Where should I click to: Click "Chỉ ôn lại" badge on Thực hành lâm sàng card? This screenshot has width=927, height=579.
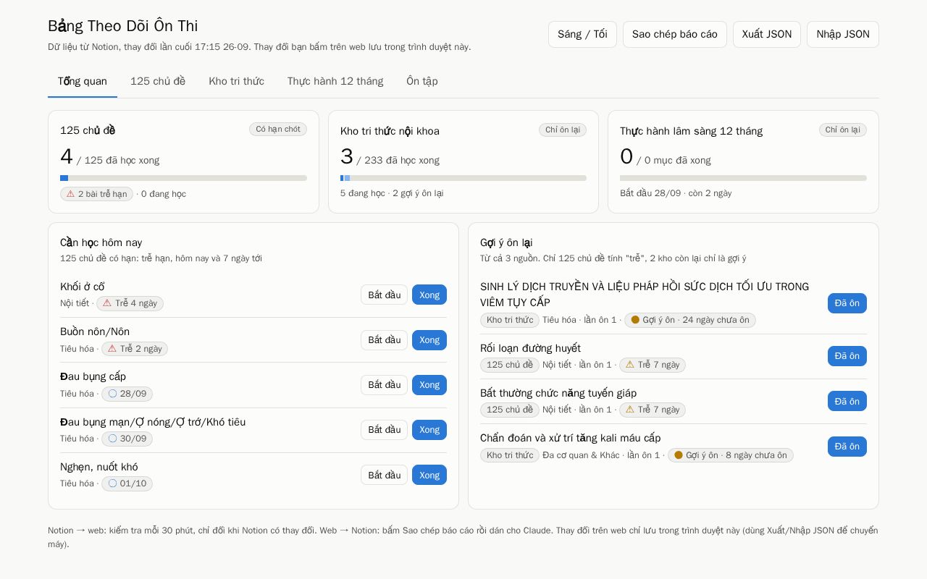click(843, 130)
